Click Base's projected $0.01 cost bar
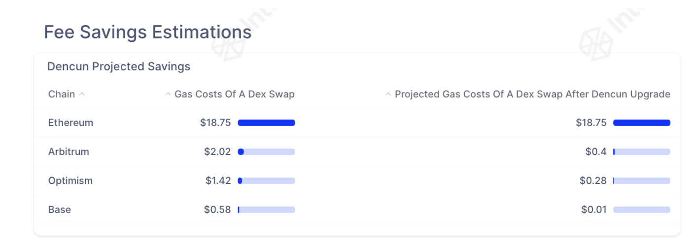The image size is (691, 247). pyautogui.click(x=642, y=210)
